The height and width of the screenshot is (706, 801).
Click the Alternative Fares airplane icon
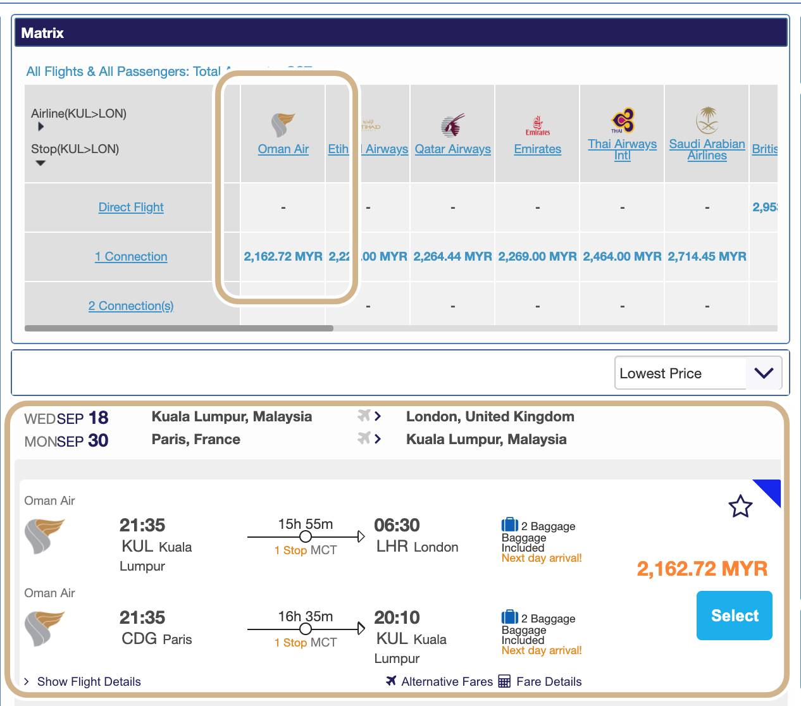391,681
